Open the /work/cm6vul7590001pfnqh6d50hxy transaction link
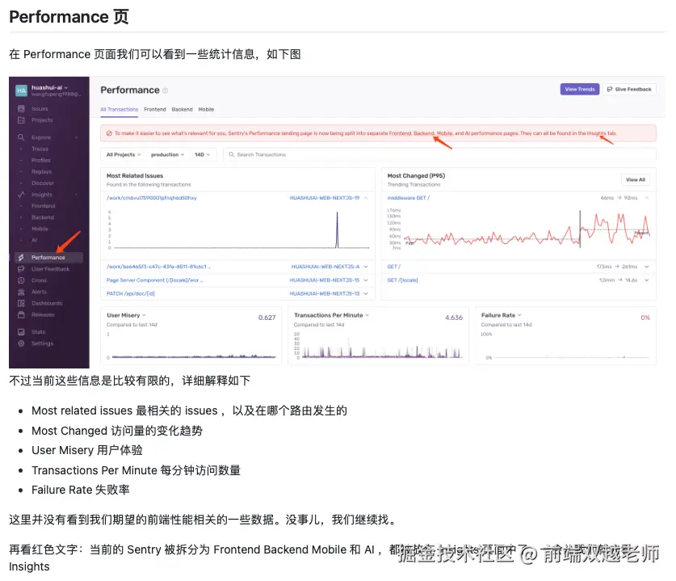676x581 pixels. (151, 197)
